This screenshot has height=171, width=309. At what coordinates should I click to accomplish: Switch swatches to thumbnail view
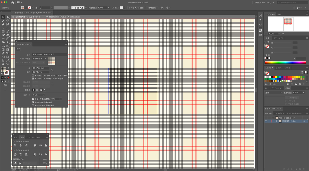tap(306, 72)
